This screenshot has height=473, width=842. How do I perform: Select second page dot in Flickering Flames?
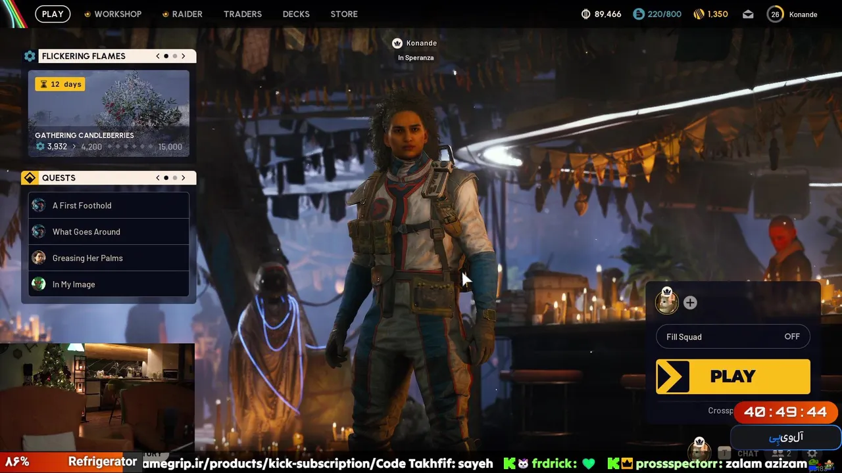pos(174,56)
